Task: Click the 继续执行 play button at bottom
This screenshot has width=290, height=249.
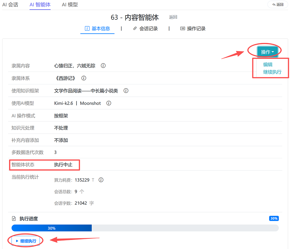Action: (26, 241)
